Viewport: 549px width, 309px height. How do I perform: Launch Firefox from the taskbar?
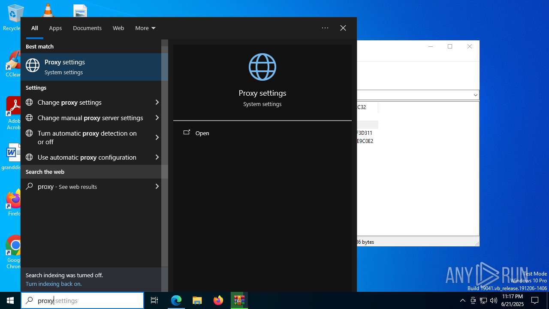pyautogui.click(x=218, y=300)
